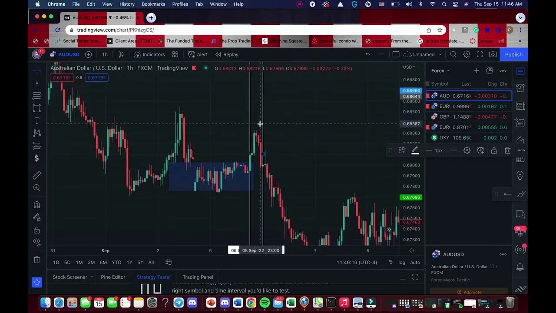
Task: Open the Bookmarks menu in the menu bar
Action: (153, 4)
